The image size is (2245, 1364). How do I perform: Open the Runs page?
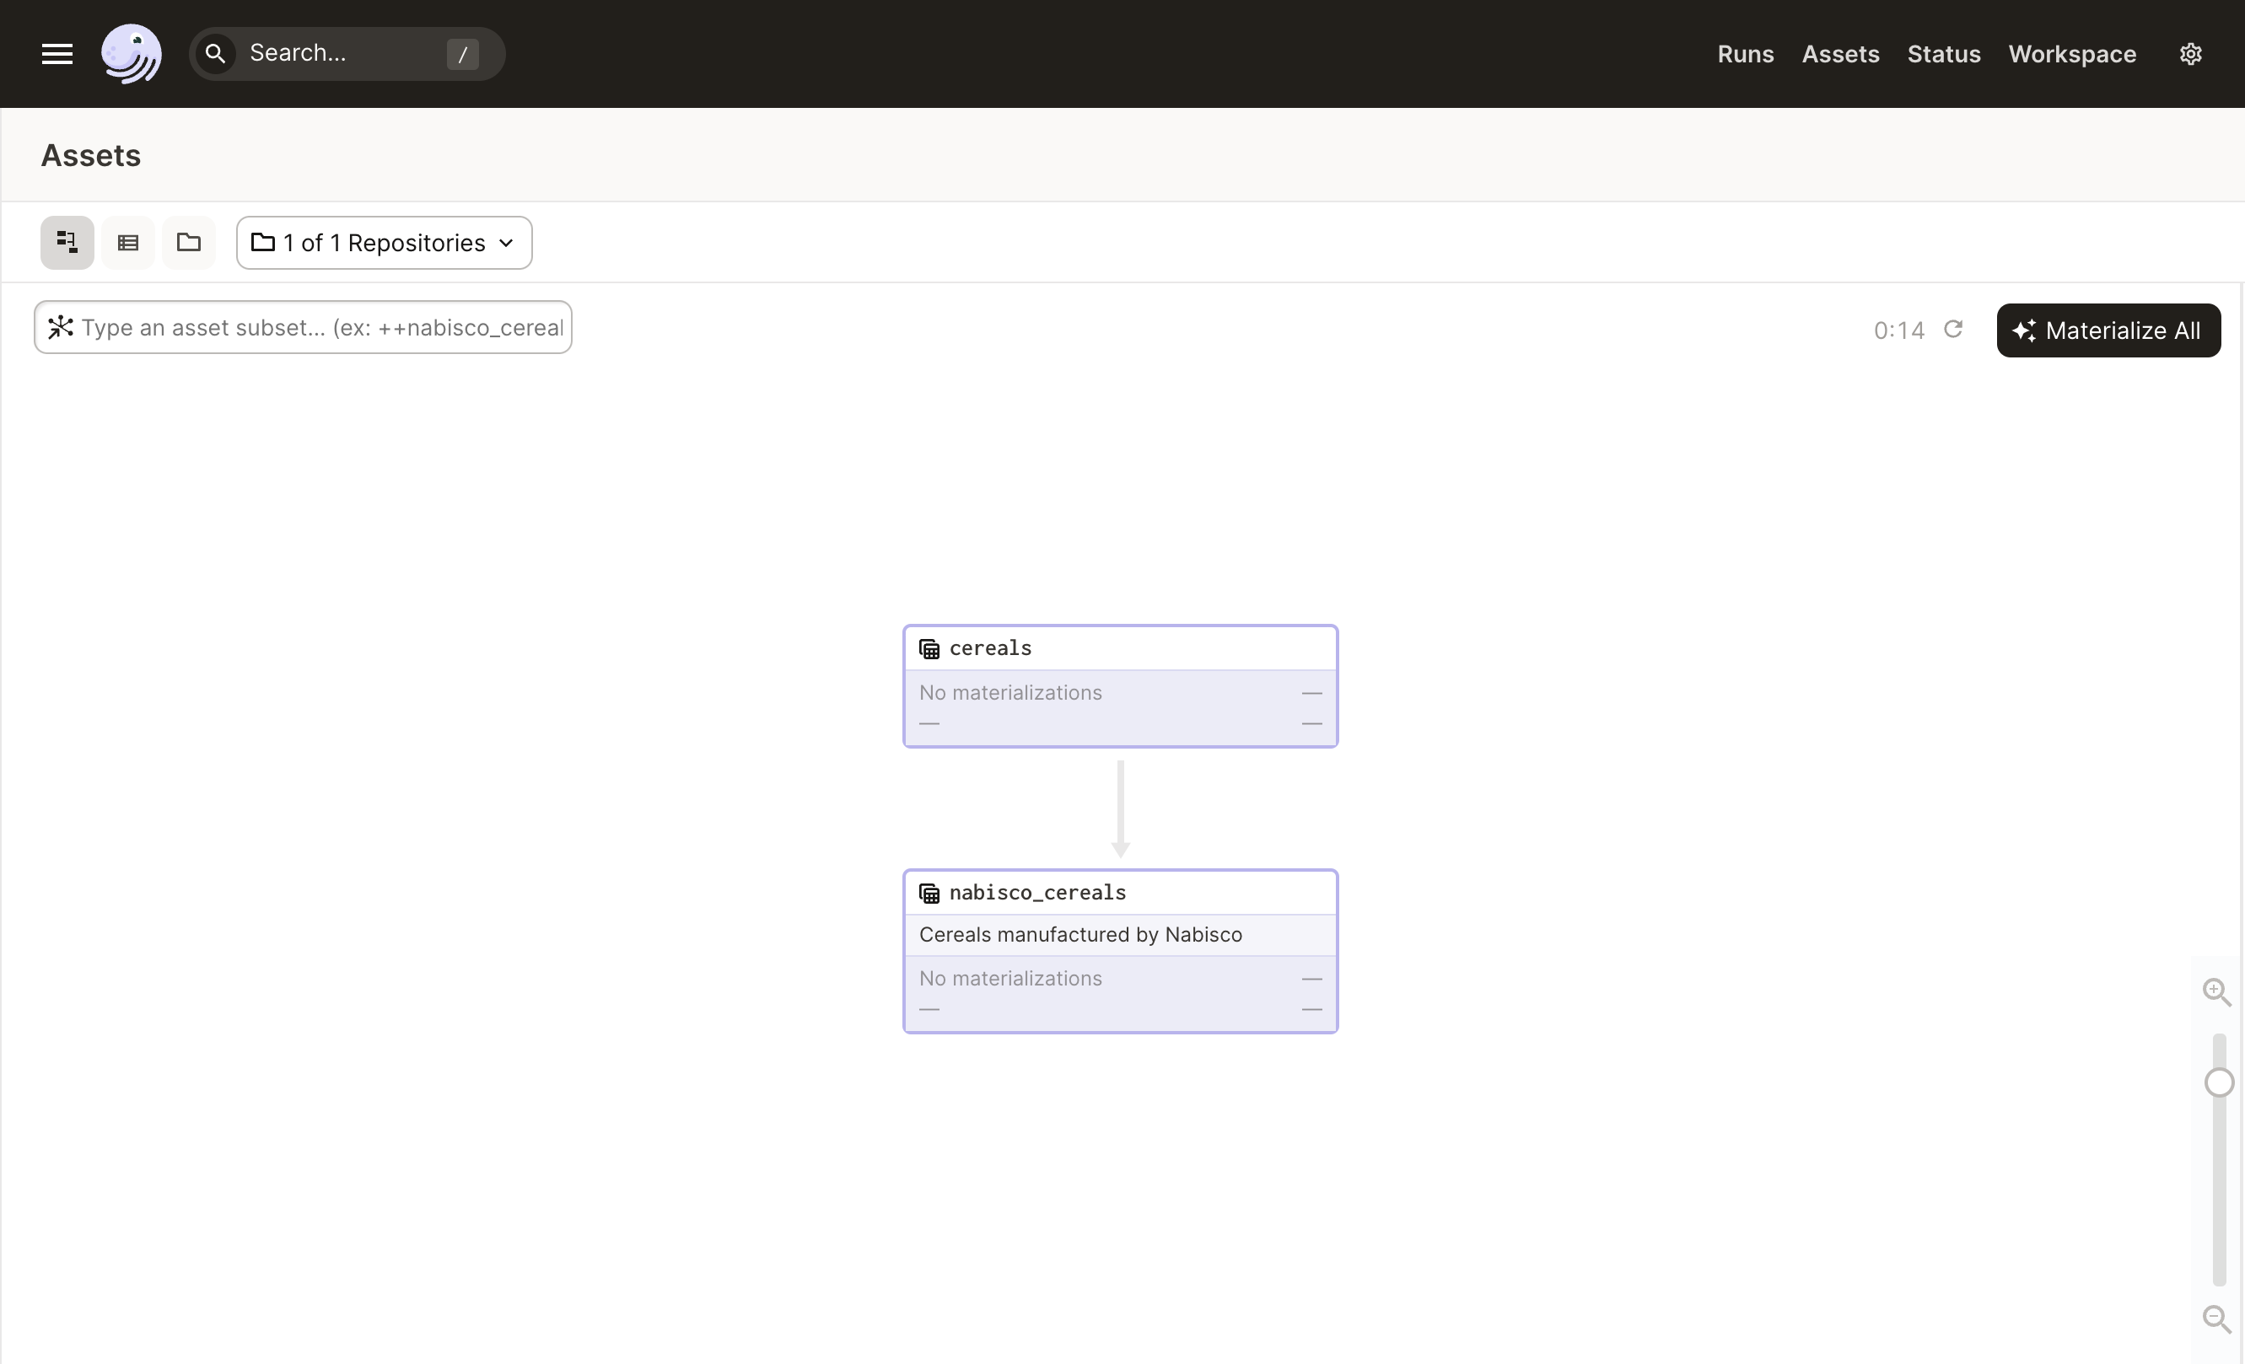click(x=1745, y=54)
